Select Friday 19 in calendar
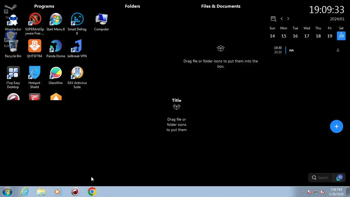Screen dimensions: 350x197 pos(330,36)
